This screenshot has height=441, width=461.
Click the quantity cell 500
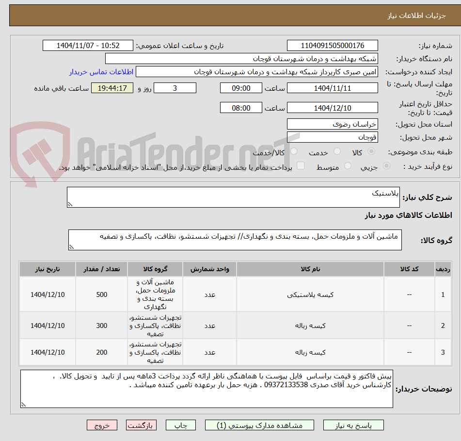click(x=101, y=294)
